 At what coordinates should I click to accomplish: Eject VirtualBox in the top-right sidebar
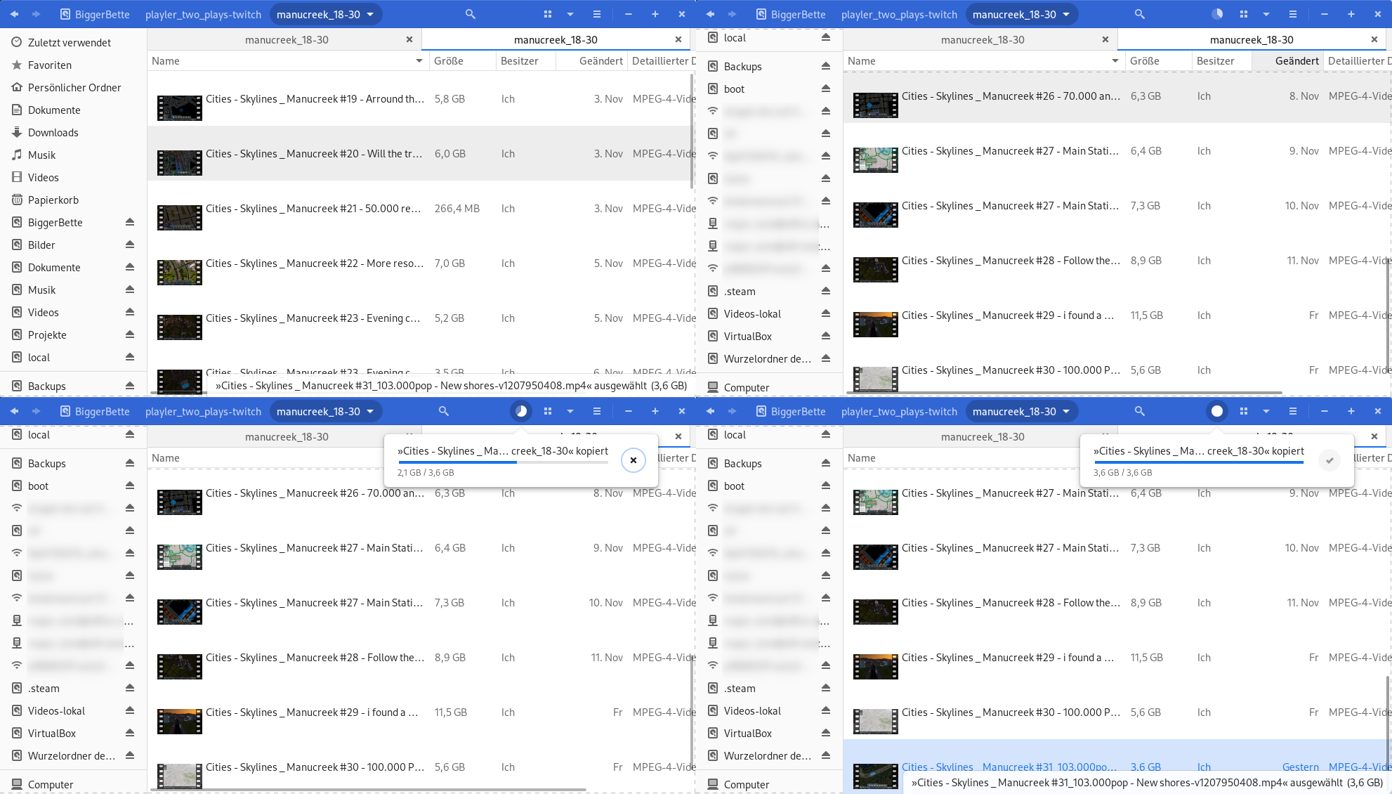pos(826,336)
